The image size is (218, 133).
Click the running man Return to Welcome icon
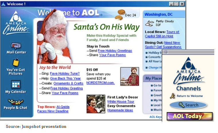coord(172,96)
